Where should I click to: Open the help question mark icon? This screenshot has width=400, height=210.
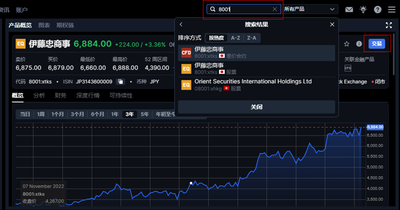377,9
